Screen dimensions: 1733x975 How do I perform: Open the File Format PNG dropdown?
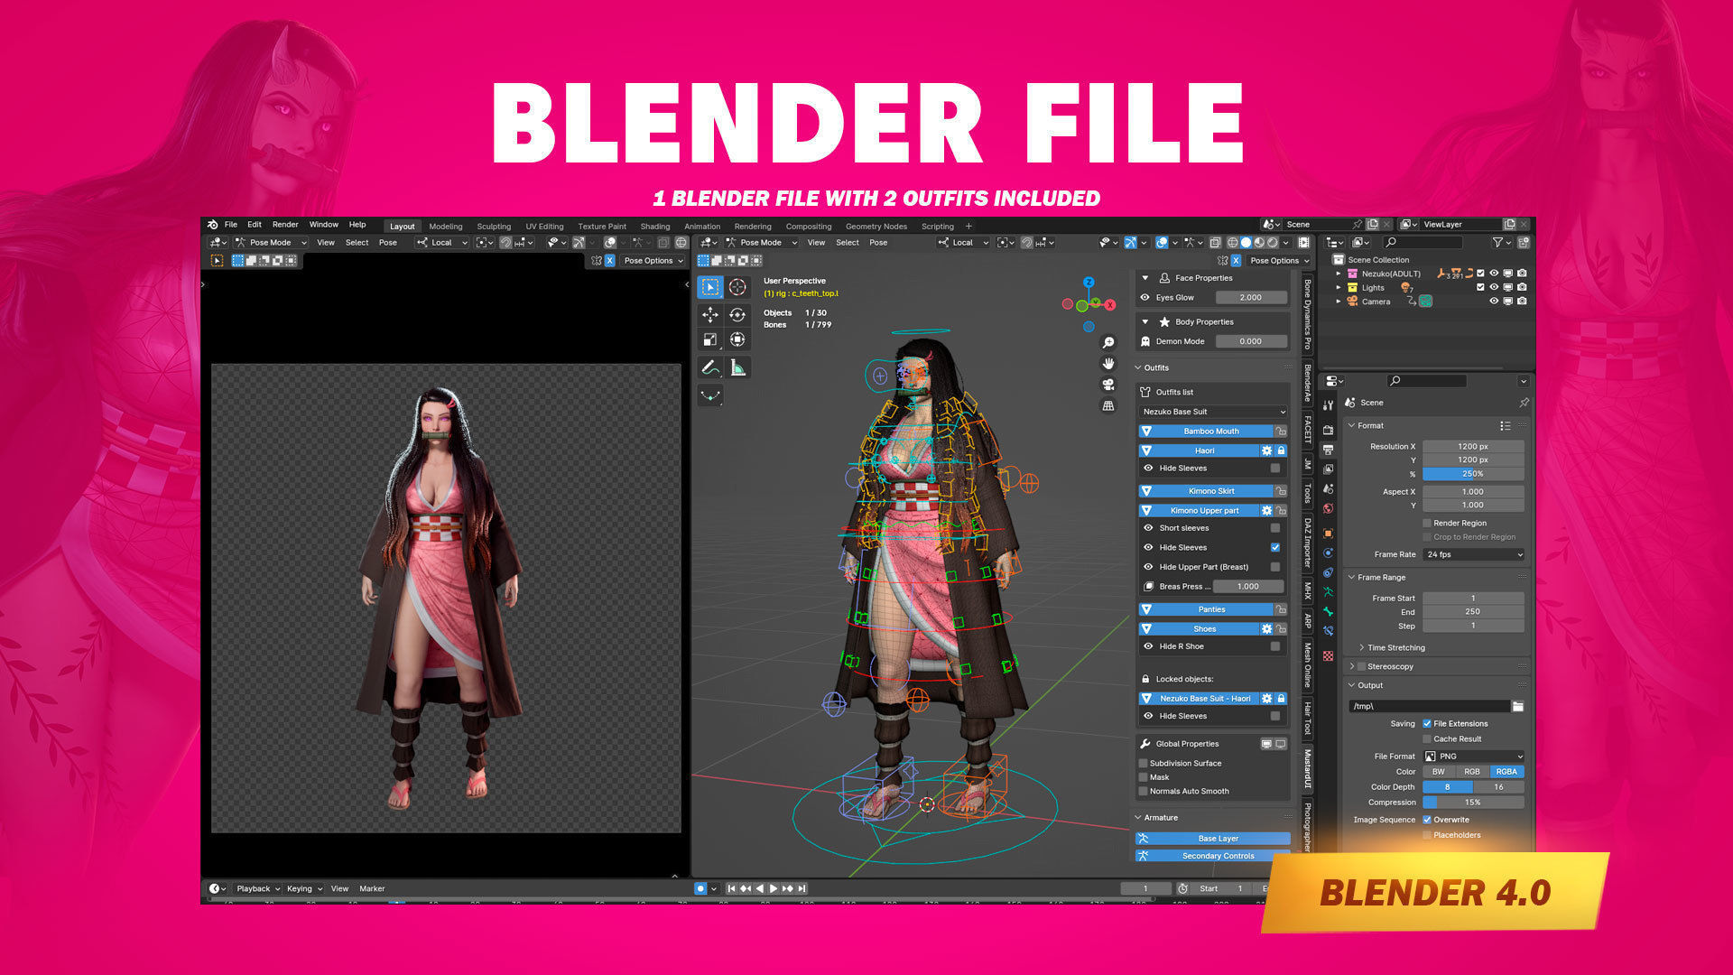coord(1474,757)
